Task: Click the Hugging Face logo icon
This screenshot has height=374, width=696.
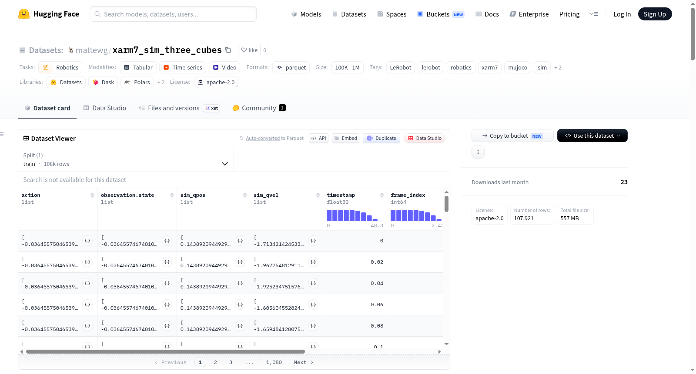Action: (x=24, y=14)
